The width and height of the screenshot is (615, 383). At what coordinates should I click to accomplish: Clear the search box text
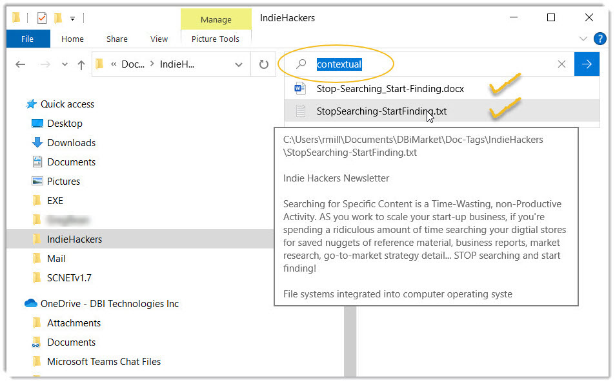tap(561, 64)
